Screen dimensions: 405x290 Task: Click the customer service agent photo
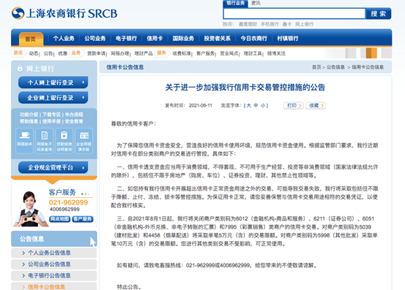(30, 209)
